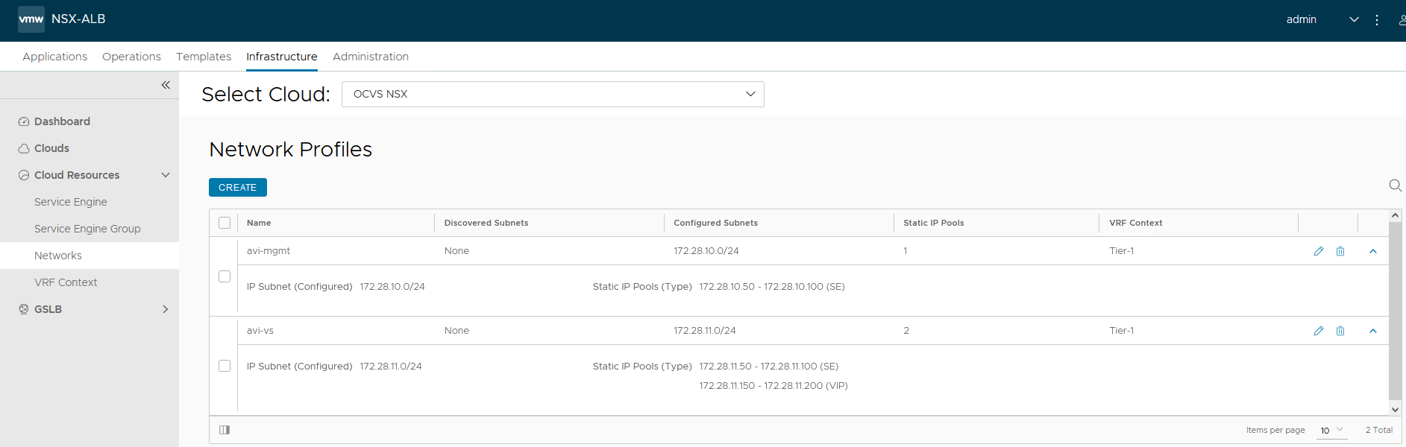
Task: Open the Operations tab
Action: (x=131, y=57)
